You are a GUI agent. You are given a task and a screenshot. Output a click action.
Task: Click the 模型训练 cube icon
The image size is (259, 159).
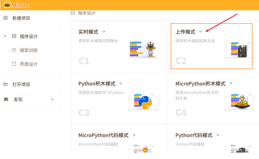14,50
